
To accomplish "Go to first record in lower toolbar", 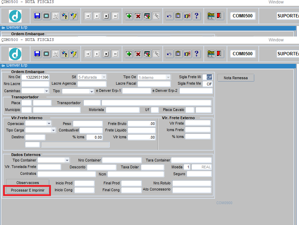I will point(88,54).
